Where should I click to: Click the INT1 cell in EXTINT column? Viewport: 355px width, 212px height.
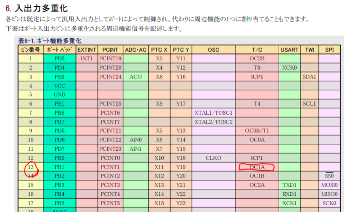pyautogui.click(x=86, y=59)
